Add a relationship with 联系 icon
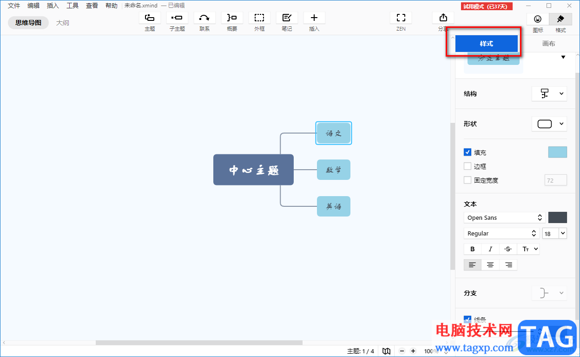Image resolution: width=580 pixels, height=357 pixels. pyautogui.click(x=204, y=18)
